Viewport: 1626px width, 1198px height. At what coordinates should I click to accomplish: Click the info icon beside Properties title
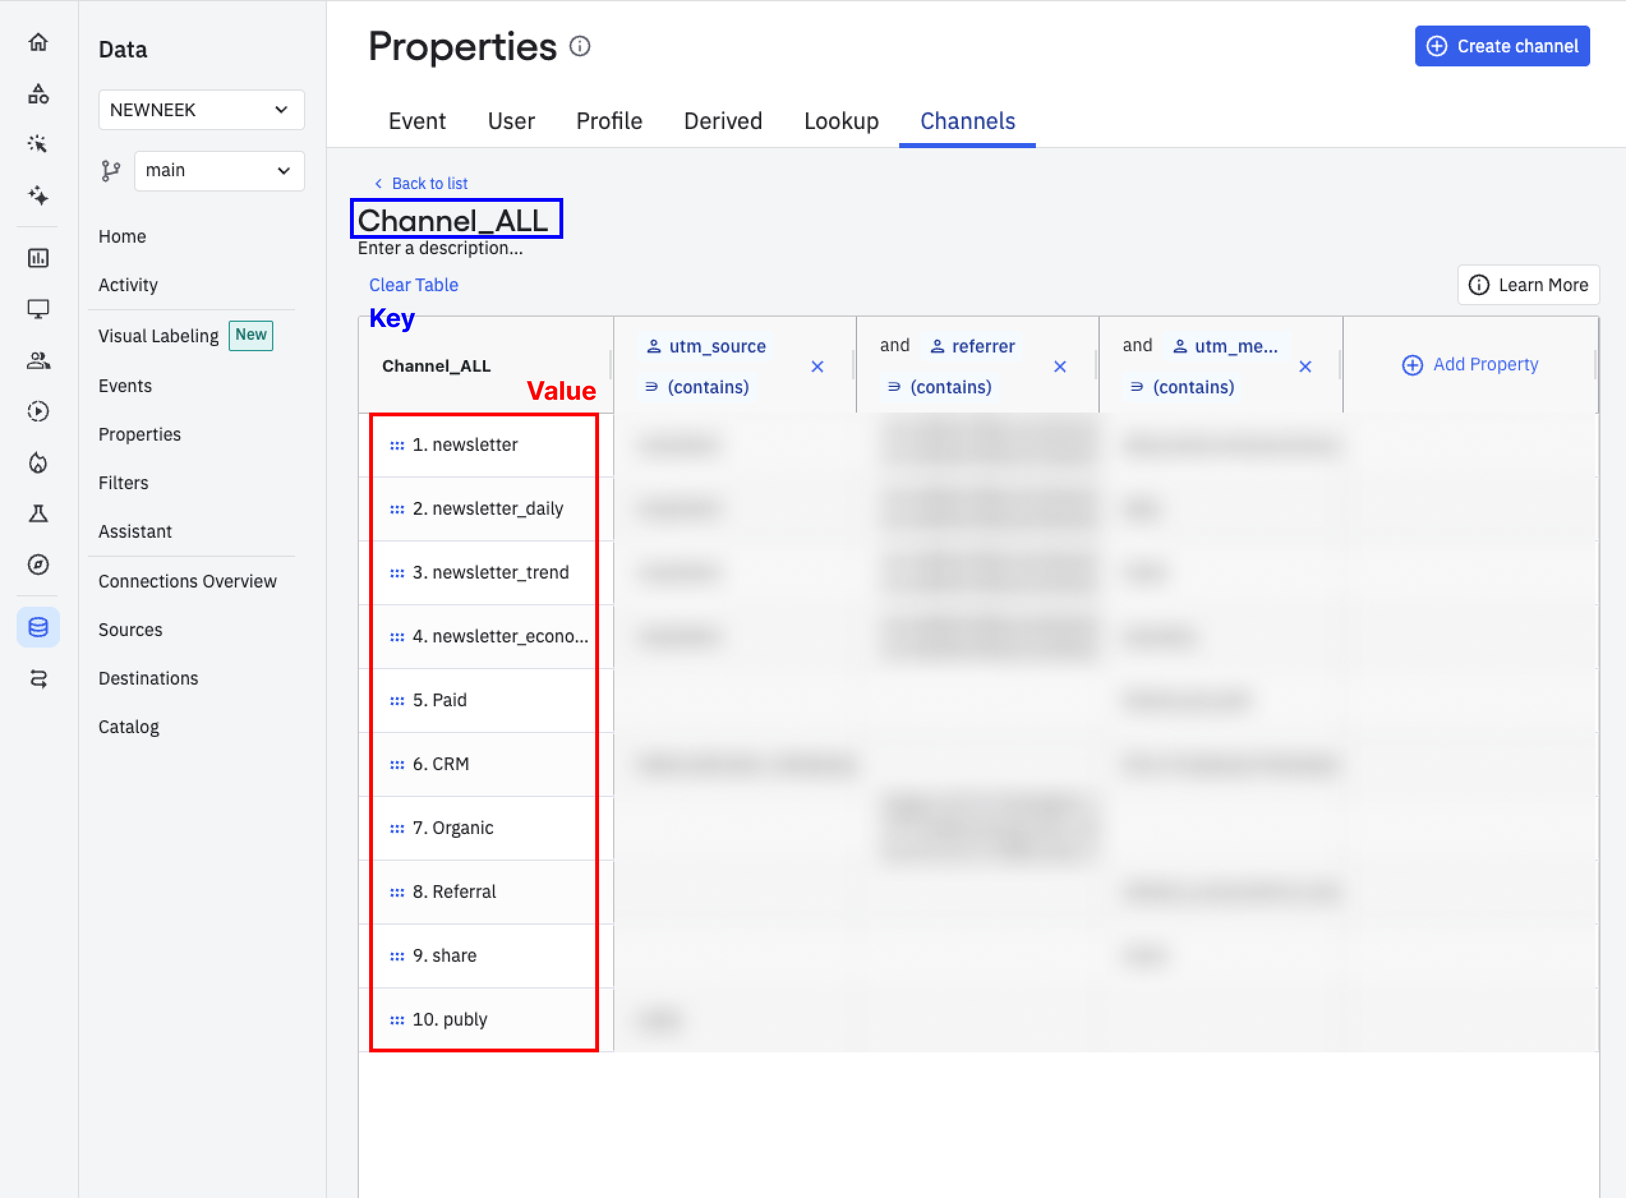pyautogui.click(x=579, y=47)
